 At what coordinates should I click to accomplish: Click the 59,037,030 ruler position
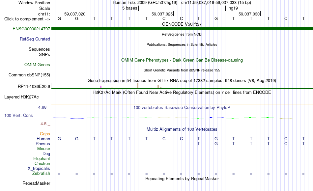tap(249, 14)
